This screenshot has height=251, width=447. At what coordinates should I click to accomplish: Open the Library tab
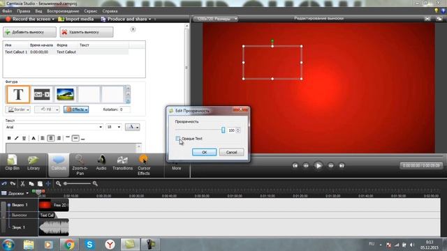tap(34, 162)
